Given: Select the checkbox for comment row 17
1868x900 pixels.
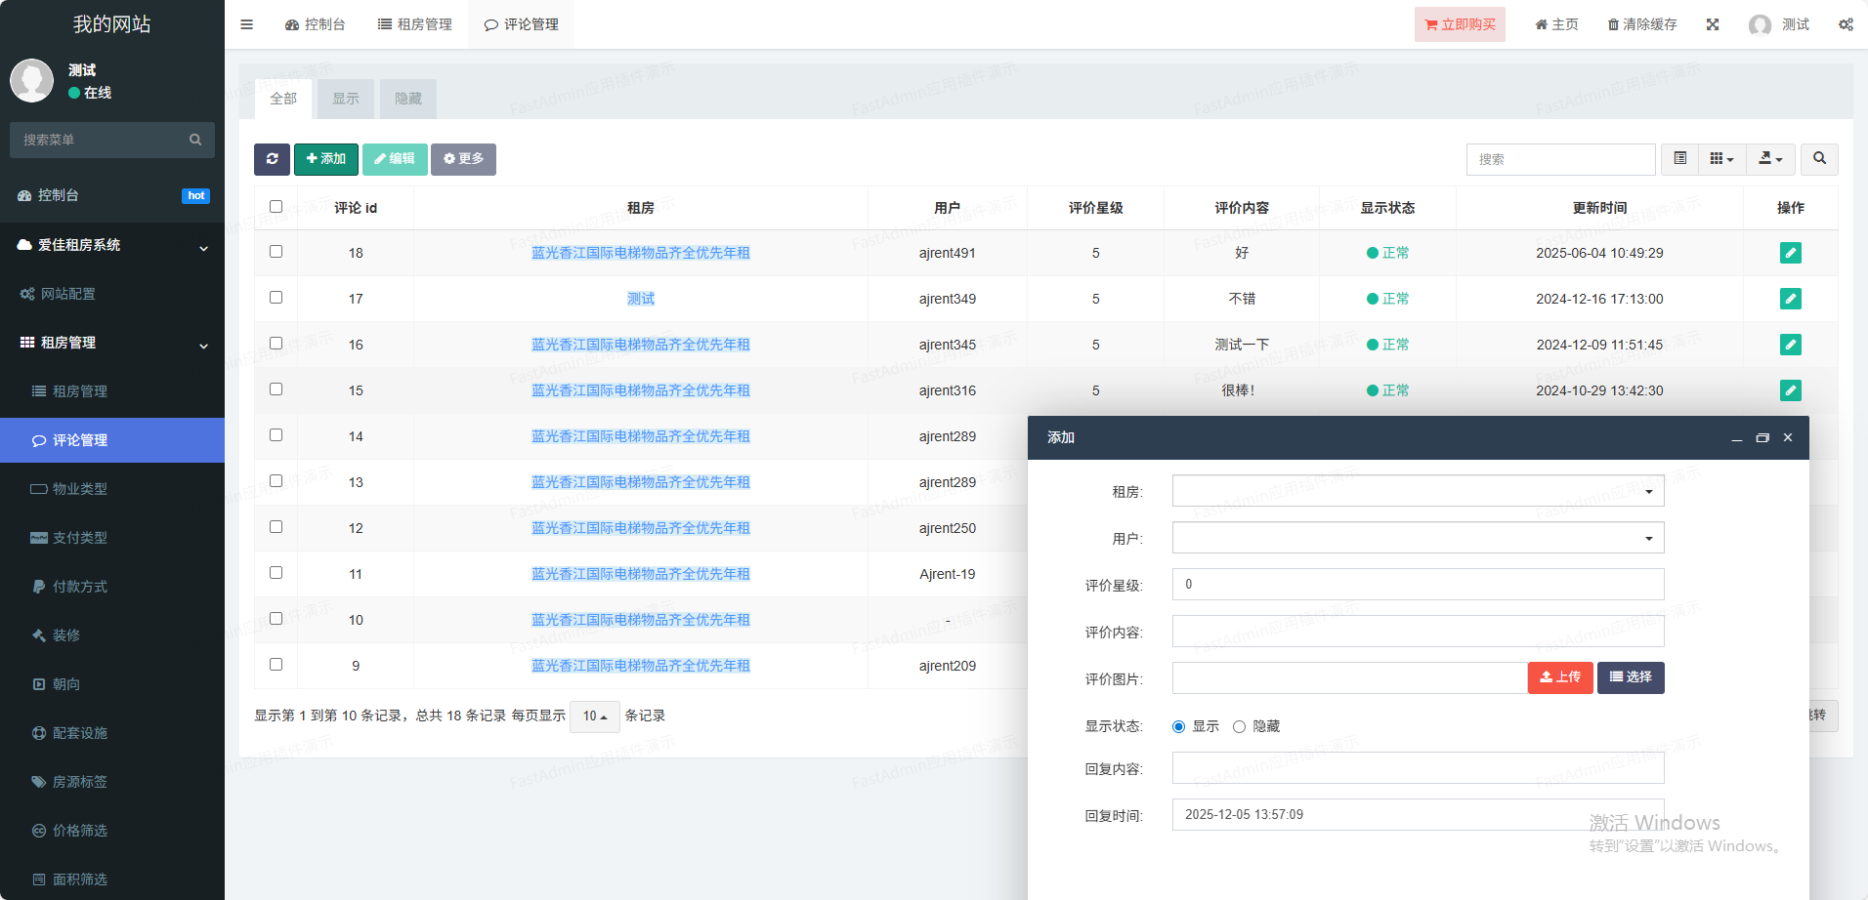Looking at the screenshot, I should tap(276, 298).
